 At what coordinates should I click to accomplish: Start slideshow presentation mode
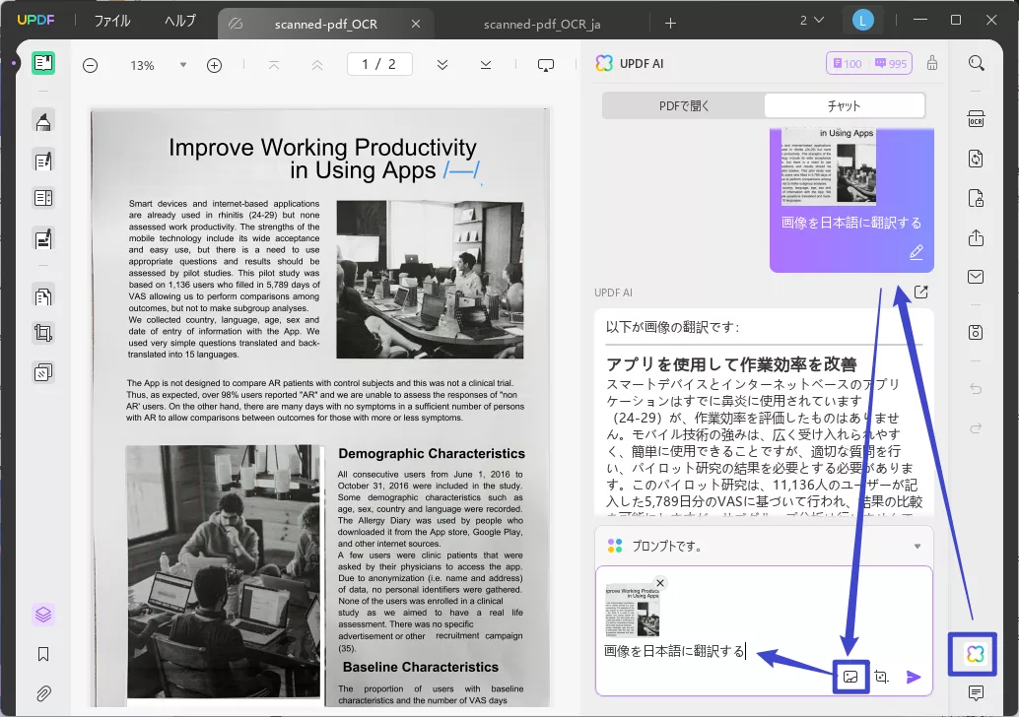point(546,65)
